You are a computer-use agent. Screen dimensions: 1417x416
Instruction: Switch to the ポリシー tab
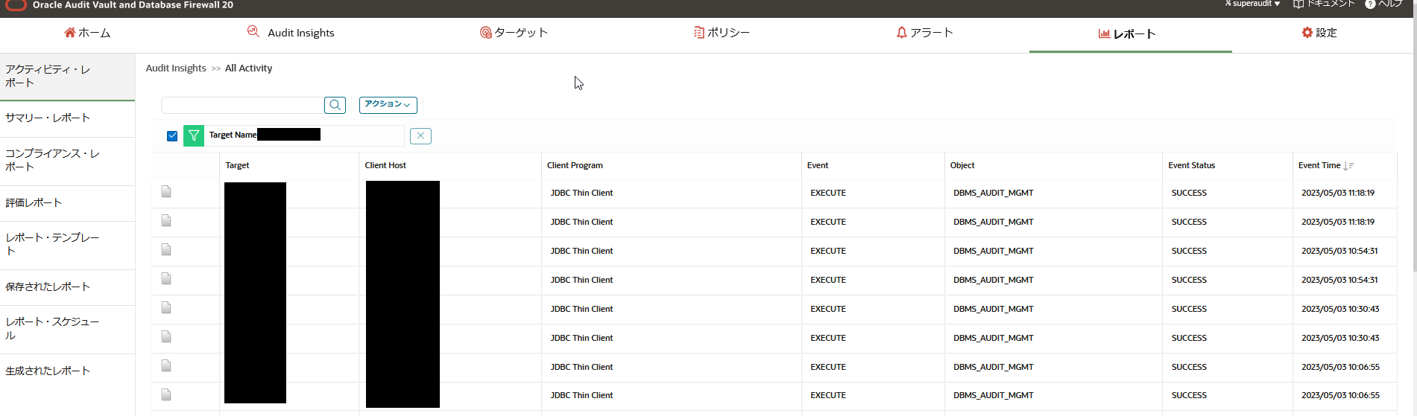click(x=722, y=33)
